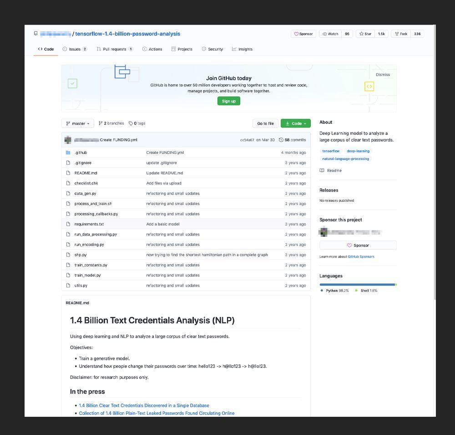The image size is (455, 435).
Task: View the 2 branches link
Action: tap(111, 123)
